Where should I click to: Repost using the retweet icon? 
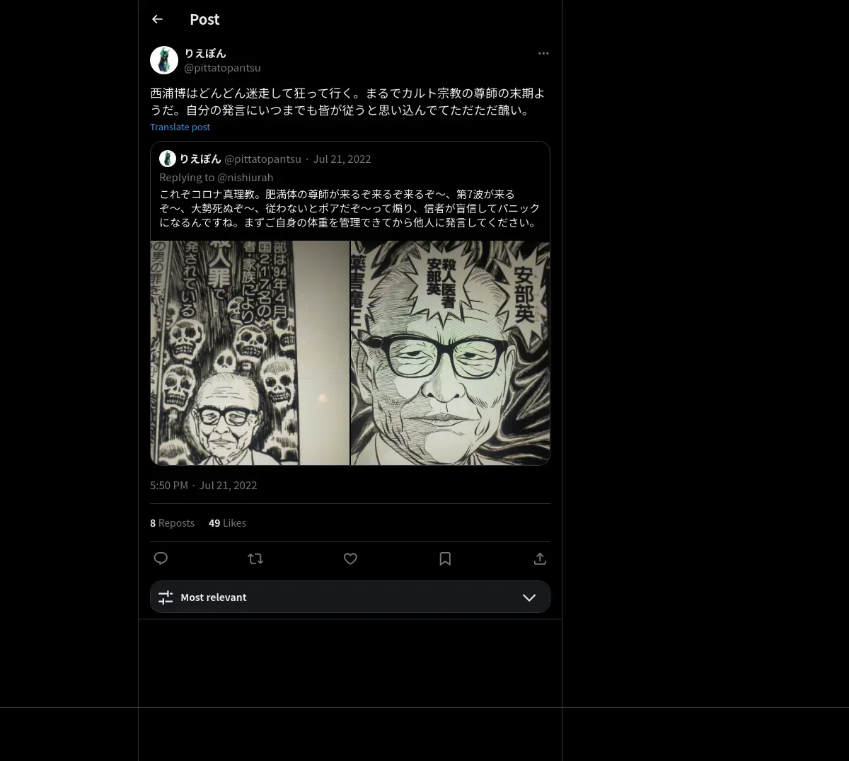point(255,559)
